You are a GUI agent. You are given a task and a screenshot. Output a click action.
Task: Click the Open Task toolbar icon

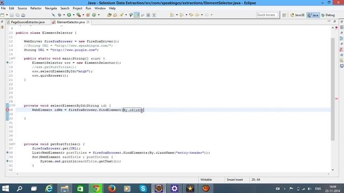(115, 15)
